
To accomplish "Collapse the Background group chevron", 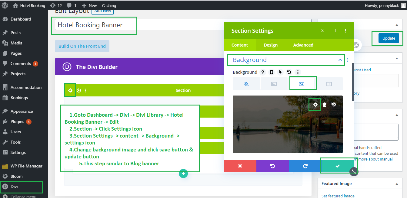I will click(x=340, y=60).
